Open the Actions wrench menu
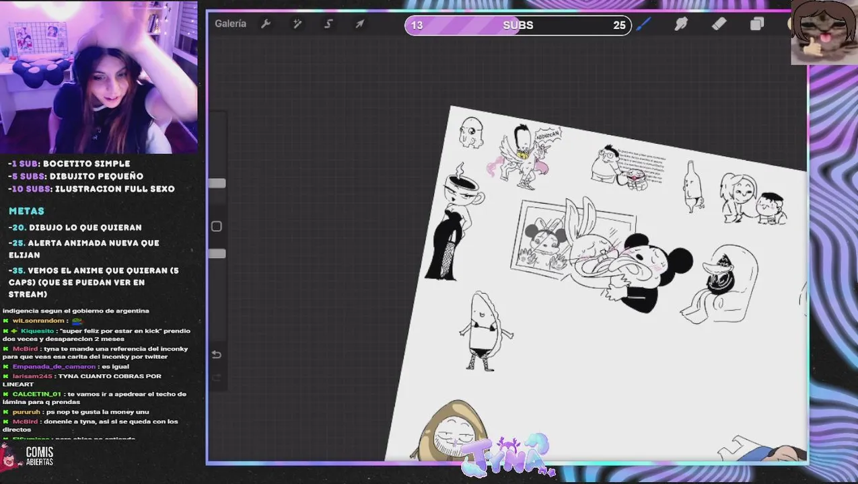This screenshot has width=858, height=484. (266, 24)
